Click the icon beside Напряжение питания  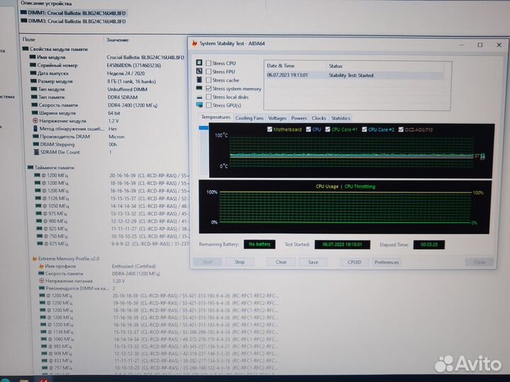[41, 281]
